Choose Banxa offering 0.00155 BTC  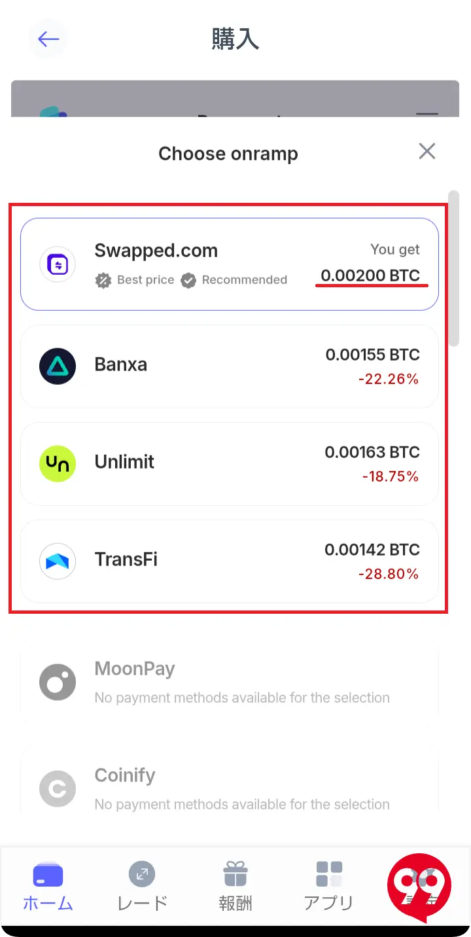click(229, 365)
